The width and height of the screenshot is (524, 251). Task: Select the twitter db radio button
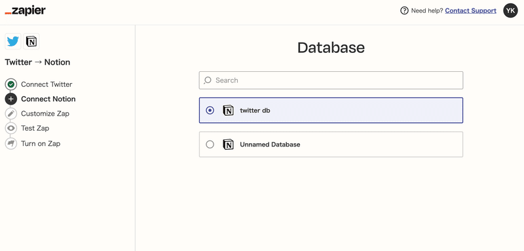point(210,110)
